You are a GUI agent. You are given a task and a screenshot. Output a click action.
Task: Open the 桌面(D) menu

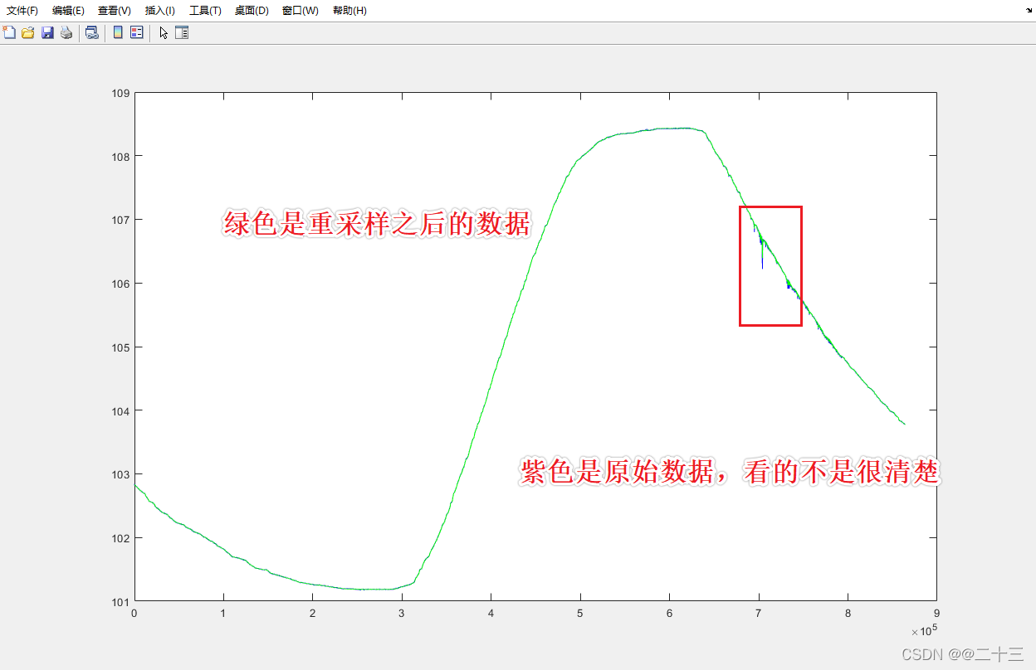[251, 11]
